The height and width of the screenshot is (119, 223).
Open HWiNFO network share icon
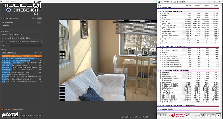pos(188,115)
